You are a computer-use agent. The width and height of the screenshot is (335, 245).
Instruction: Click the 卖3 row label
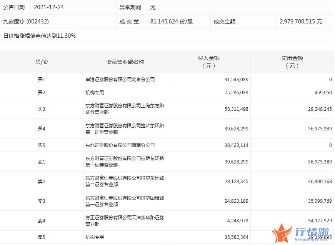tap(42, 201)
